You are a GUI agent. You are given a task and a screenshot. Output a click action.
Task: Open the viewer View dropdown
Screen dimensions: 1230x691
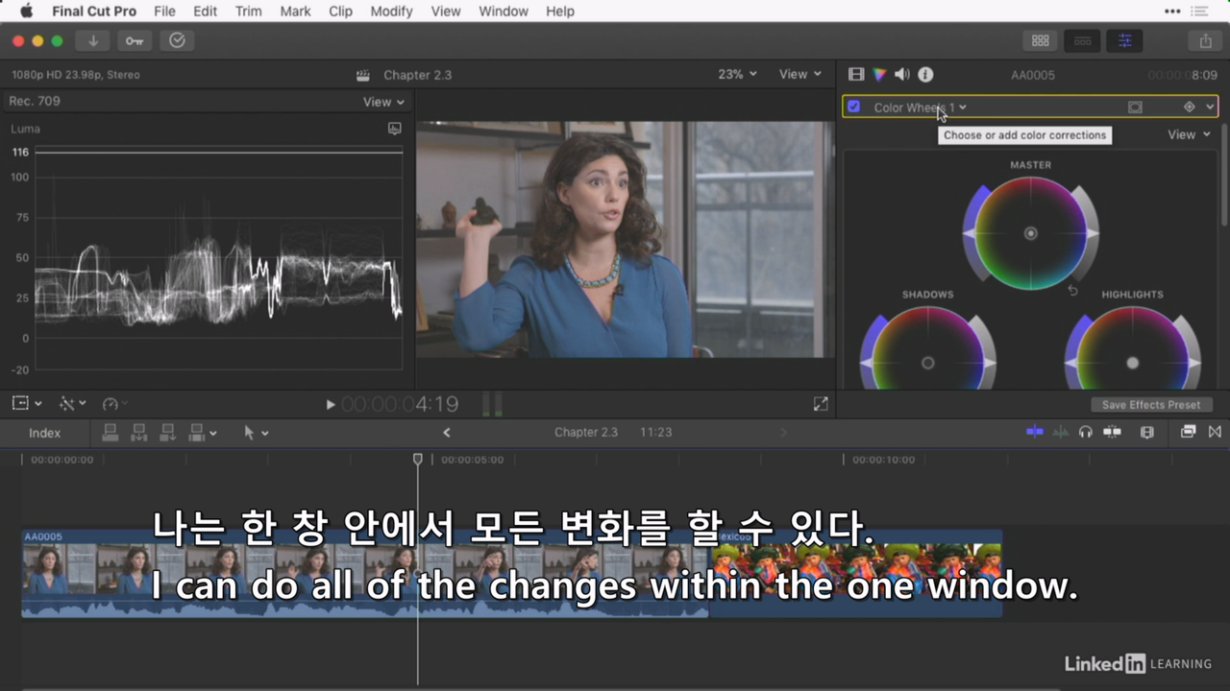coord(800,74)
